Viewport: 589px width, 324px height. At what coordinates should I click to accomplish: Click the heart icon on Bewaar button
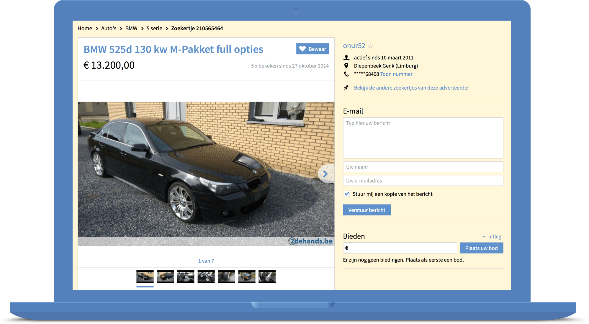[x=302, y=49]
